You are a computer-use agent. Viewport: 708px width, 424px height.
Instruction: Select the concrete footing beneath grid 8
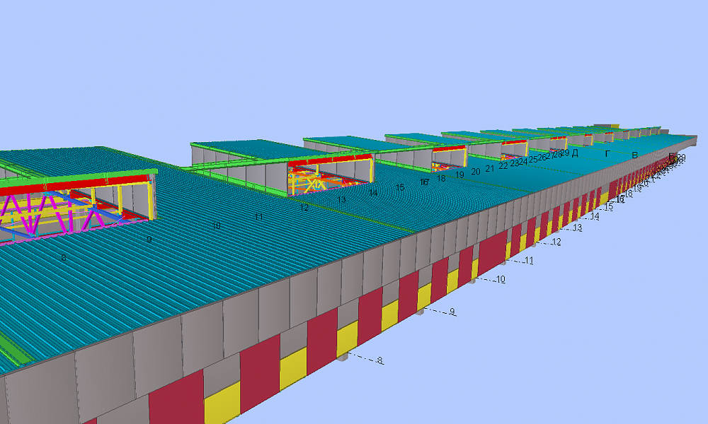coord(342,358)
